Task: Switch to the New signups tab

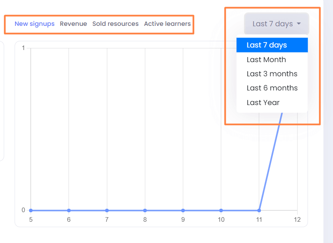Action: [x=34, y=24]
